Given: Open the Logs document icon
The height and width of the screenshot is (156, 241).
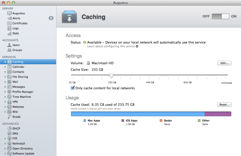Looking at the screenshot, I should (9, 28).
